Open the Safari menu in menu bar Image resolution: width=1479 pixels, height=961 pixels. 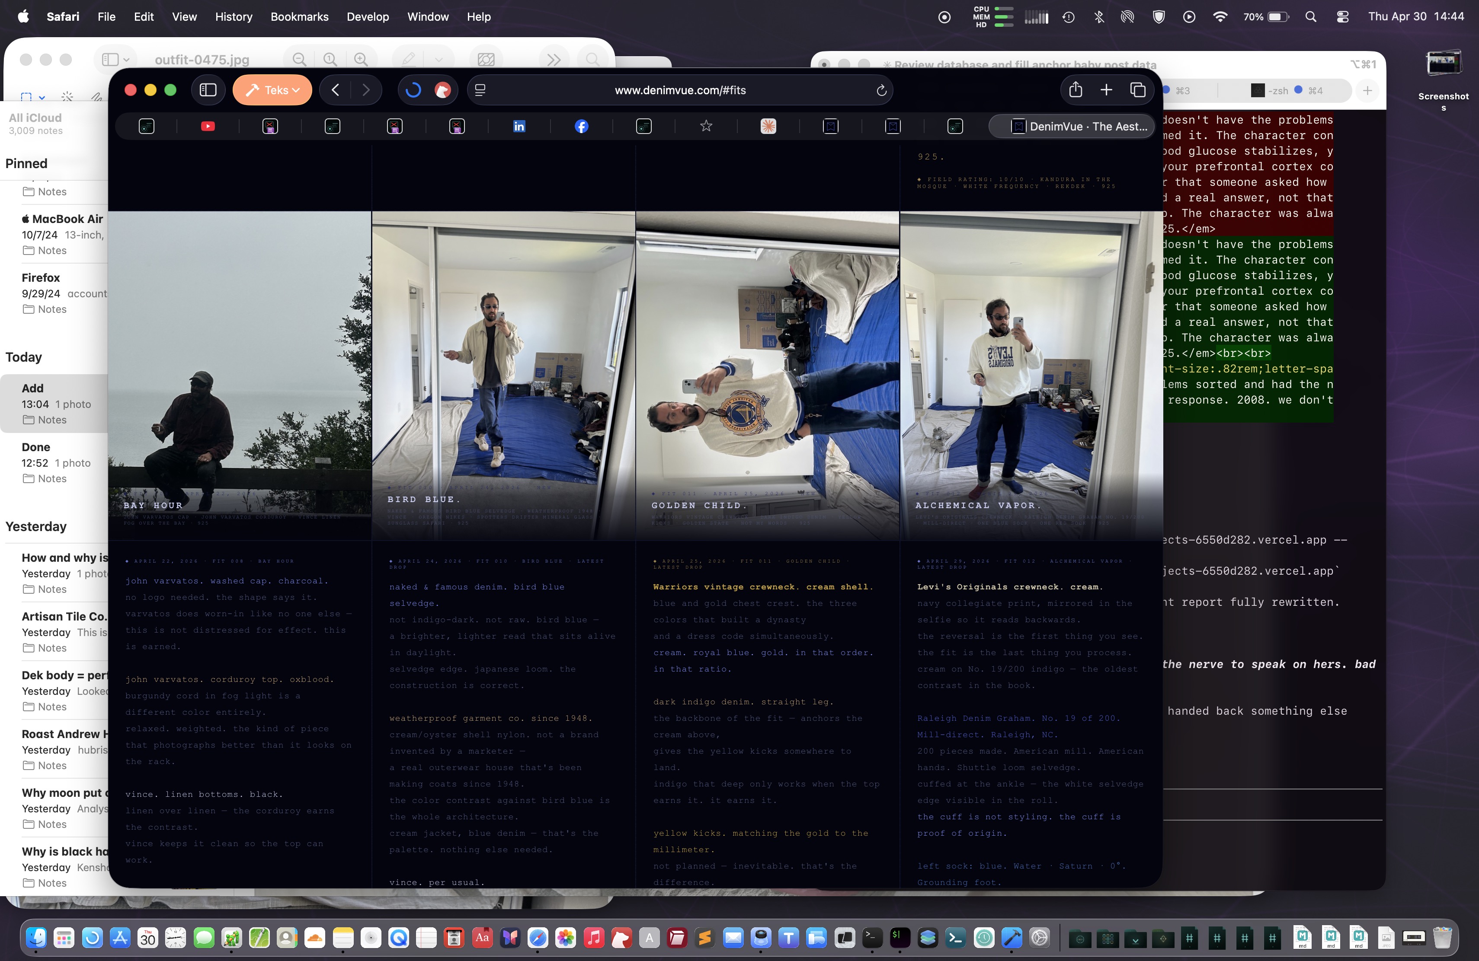[63, 17]
